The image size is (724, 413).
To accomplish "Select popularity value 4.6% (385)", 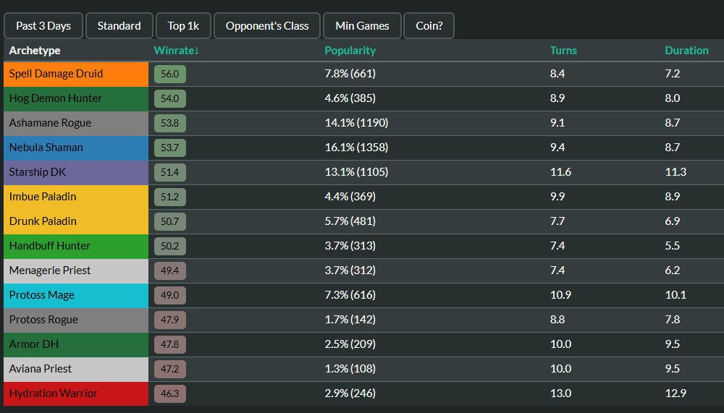I will [x=350, y=98].
